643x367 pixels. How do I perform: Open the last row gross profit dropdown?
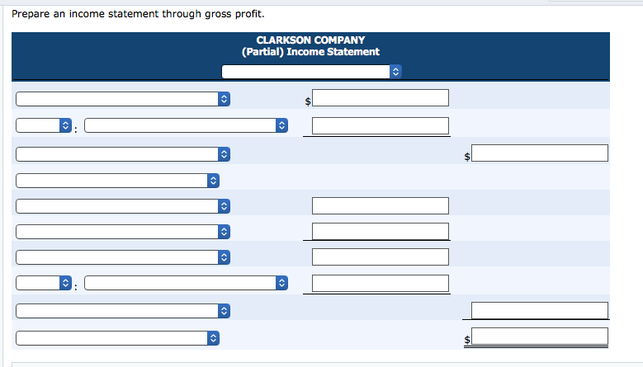coord(117,338)
